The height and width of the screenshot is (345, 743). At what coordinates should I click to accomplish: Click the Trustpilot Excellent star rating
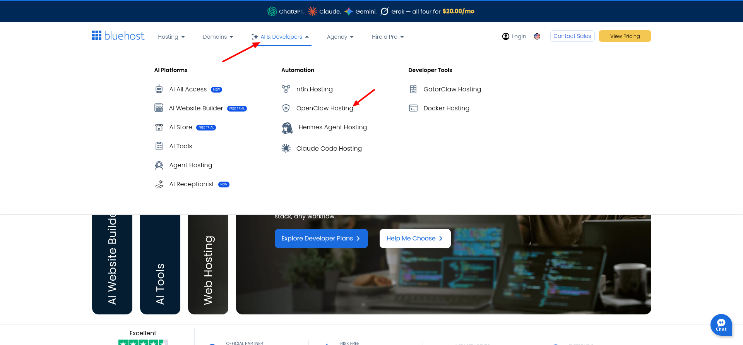pos(143,342)
